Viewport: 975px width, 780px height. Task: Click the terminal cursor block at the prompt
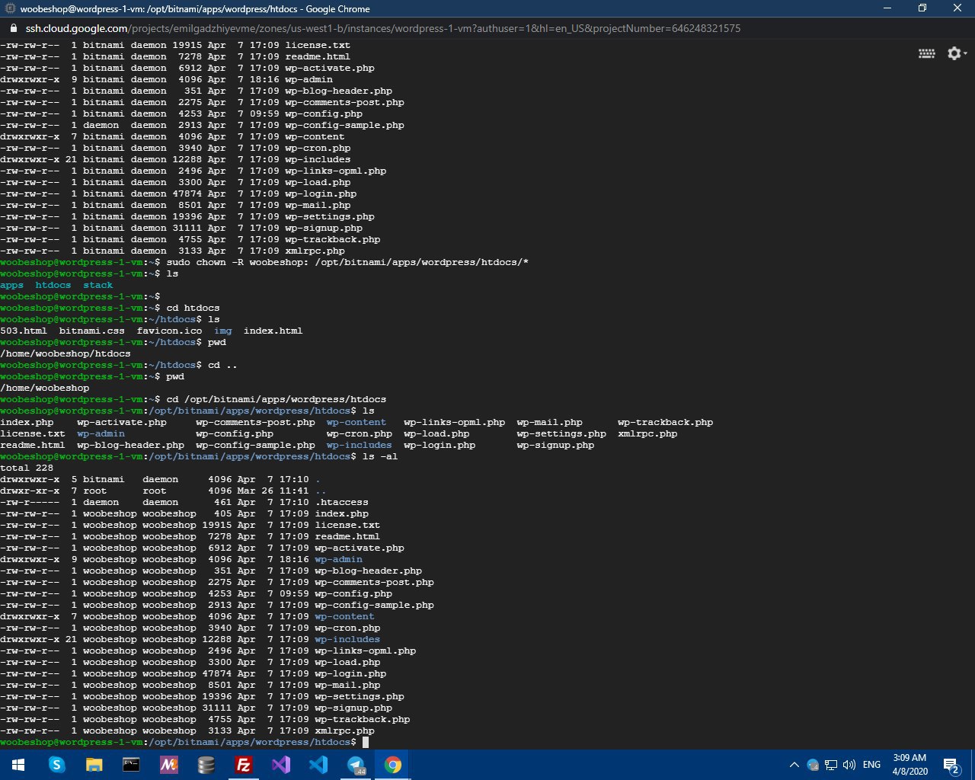pyautogui.click(x=366, y=742)
